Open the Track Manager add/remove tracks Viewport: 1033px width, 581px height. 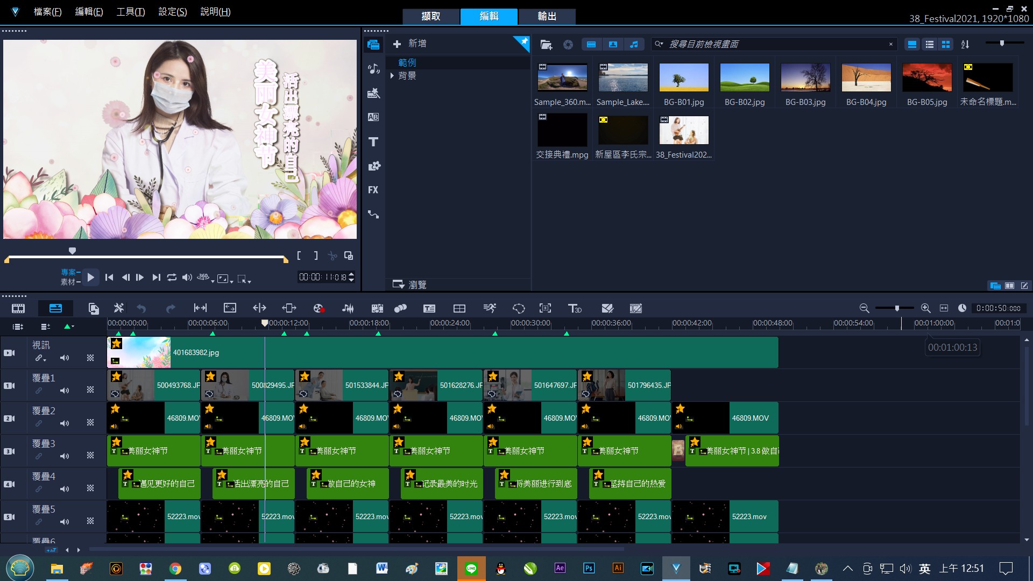[45, 326]
